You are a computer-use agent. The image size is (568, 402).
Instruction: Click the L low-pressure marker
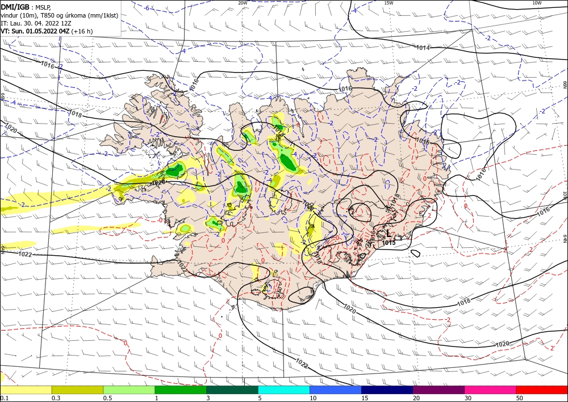click(389, 234)
